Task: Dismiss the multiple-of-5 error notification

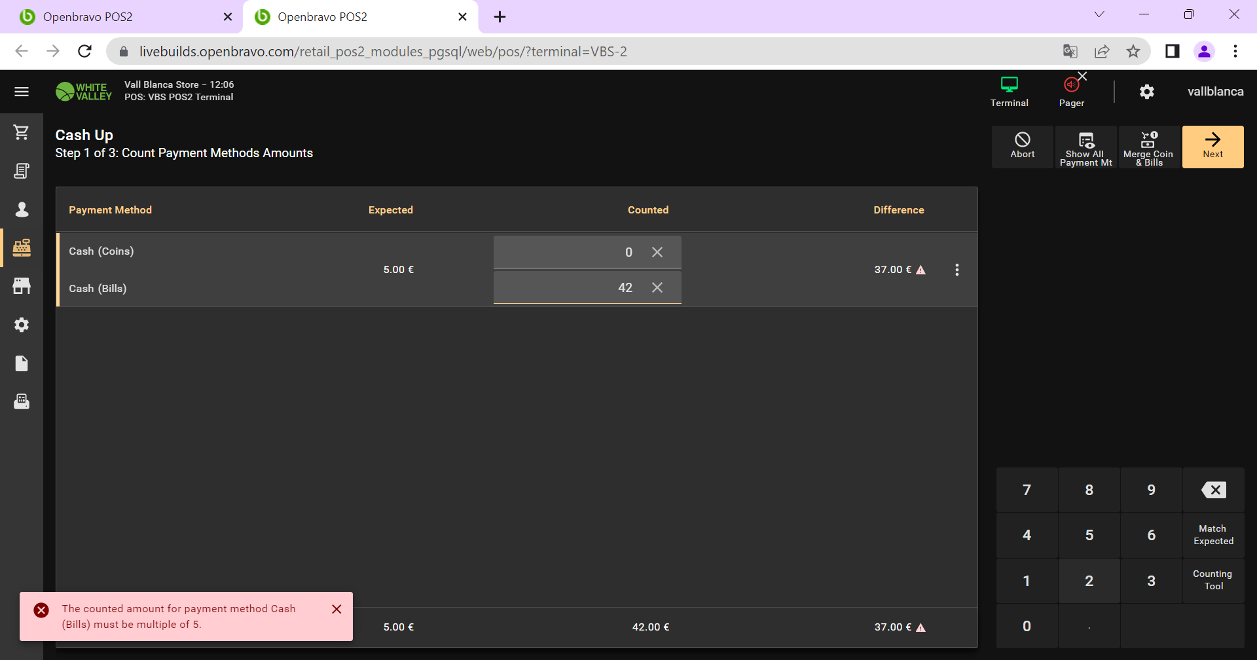Action: coord(337,609)
